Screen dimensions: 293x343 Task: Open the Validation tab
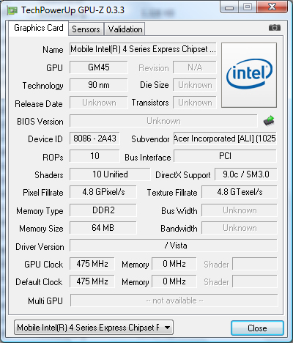tap(125, 29)
